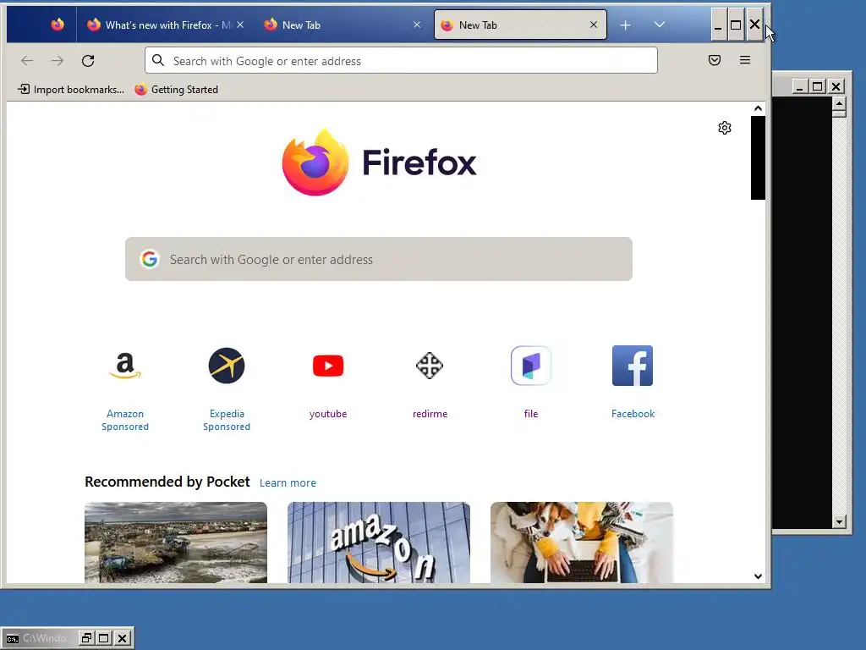This screenshot has width=866, height=650.
Task: Close the background console window
Action: click(836, 87)
